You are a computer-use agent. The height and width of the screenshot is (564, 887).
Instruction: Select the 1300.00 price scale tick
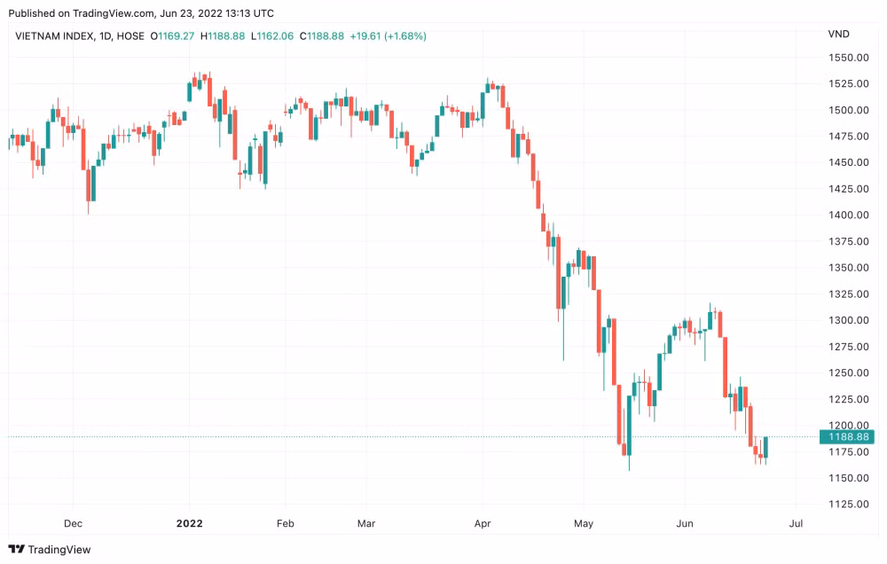849,320
